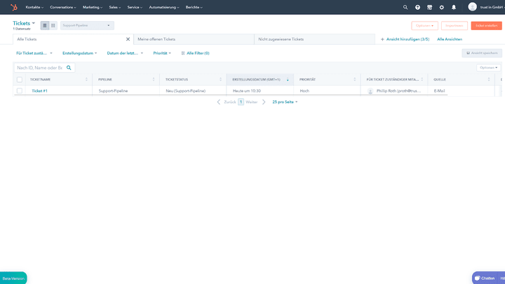Image resolution: width=505 pixels, height=284 pixels.
Task: Select all tickets checkbox in header
Action: (20, 79)
